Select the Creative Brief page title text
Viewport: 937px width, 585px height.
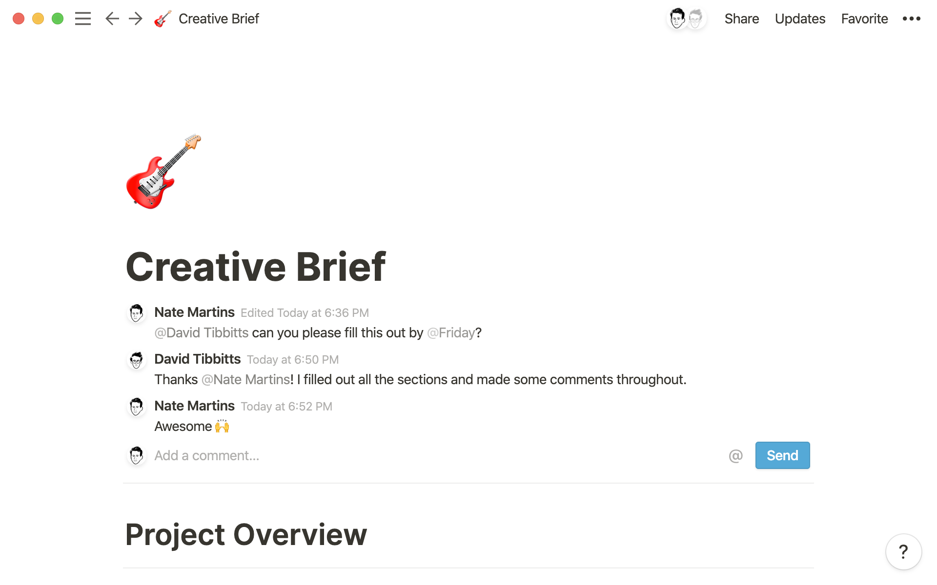click(256, 266)
